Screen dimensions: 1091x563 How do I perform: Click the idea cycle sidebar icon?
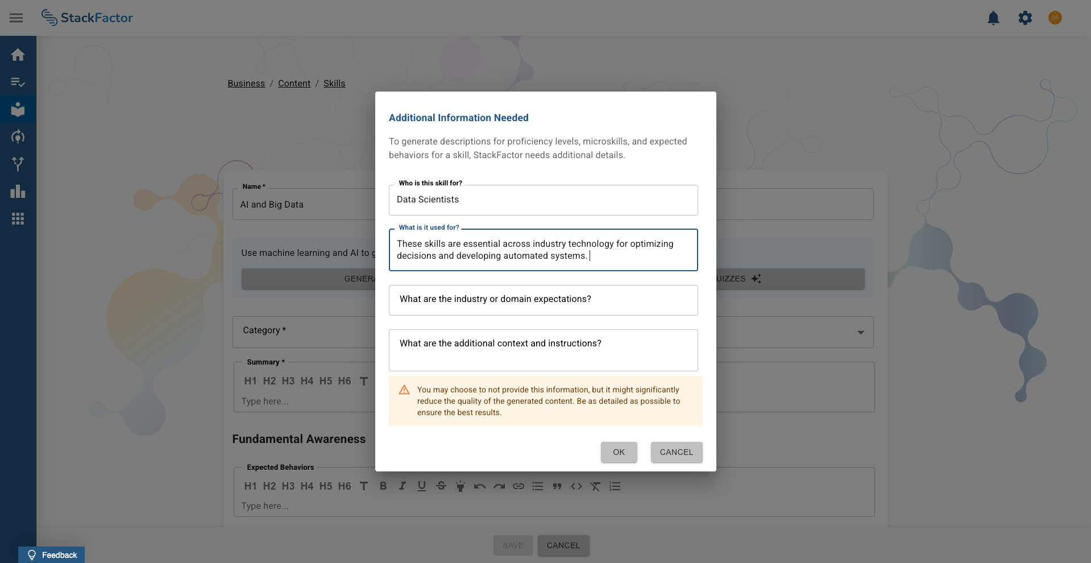(18, 136)
